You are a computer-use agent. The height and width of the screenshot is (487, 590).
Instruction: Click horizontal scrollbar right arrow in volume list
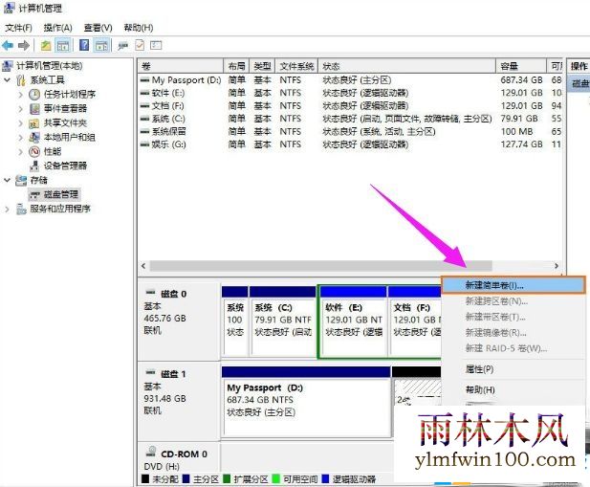pos(557,266)
